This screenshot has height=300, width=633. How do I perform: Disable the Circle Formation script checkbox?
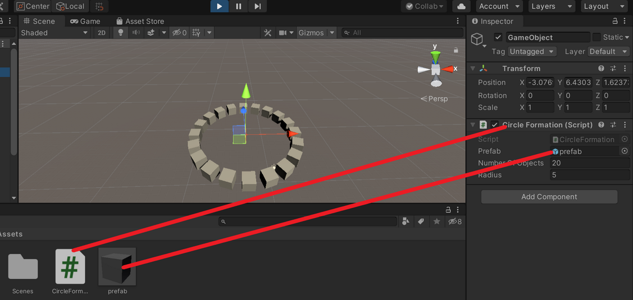[494, 125]
